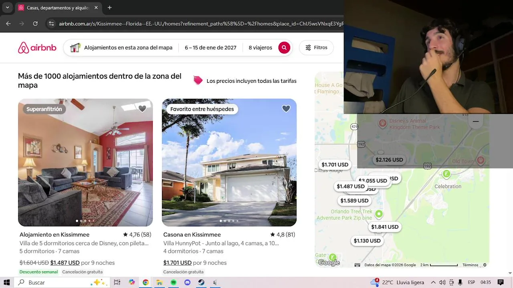Click the Airbnb logo
The width and height of the screenshot is (513, 288).
pyautogui.click(x=37, y=48)
